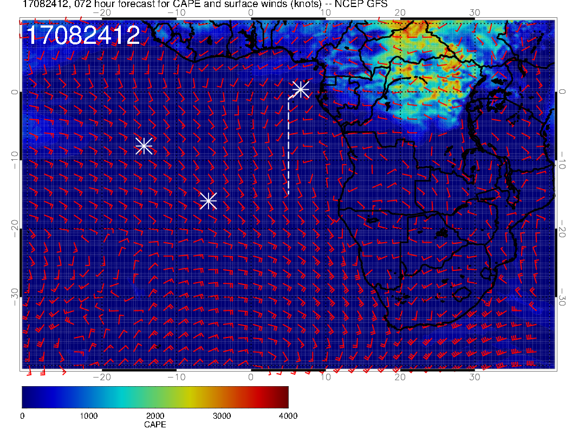This screenshot has height=442, width=572.
Task: Click the CAPE label under the colorbar
Action: (155, 425)
